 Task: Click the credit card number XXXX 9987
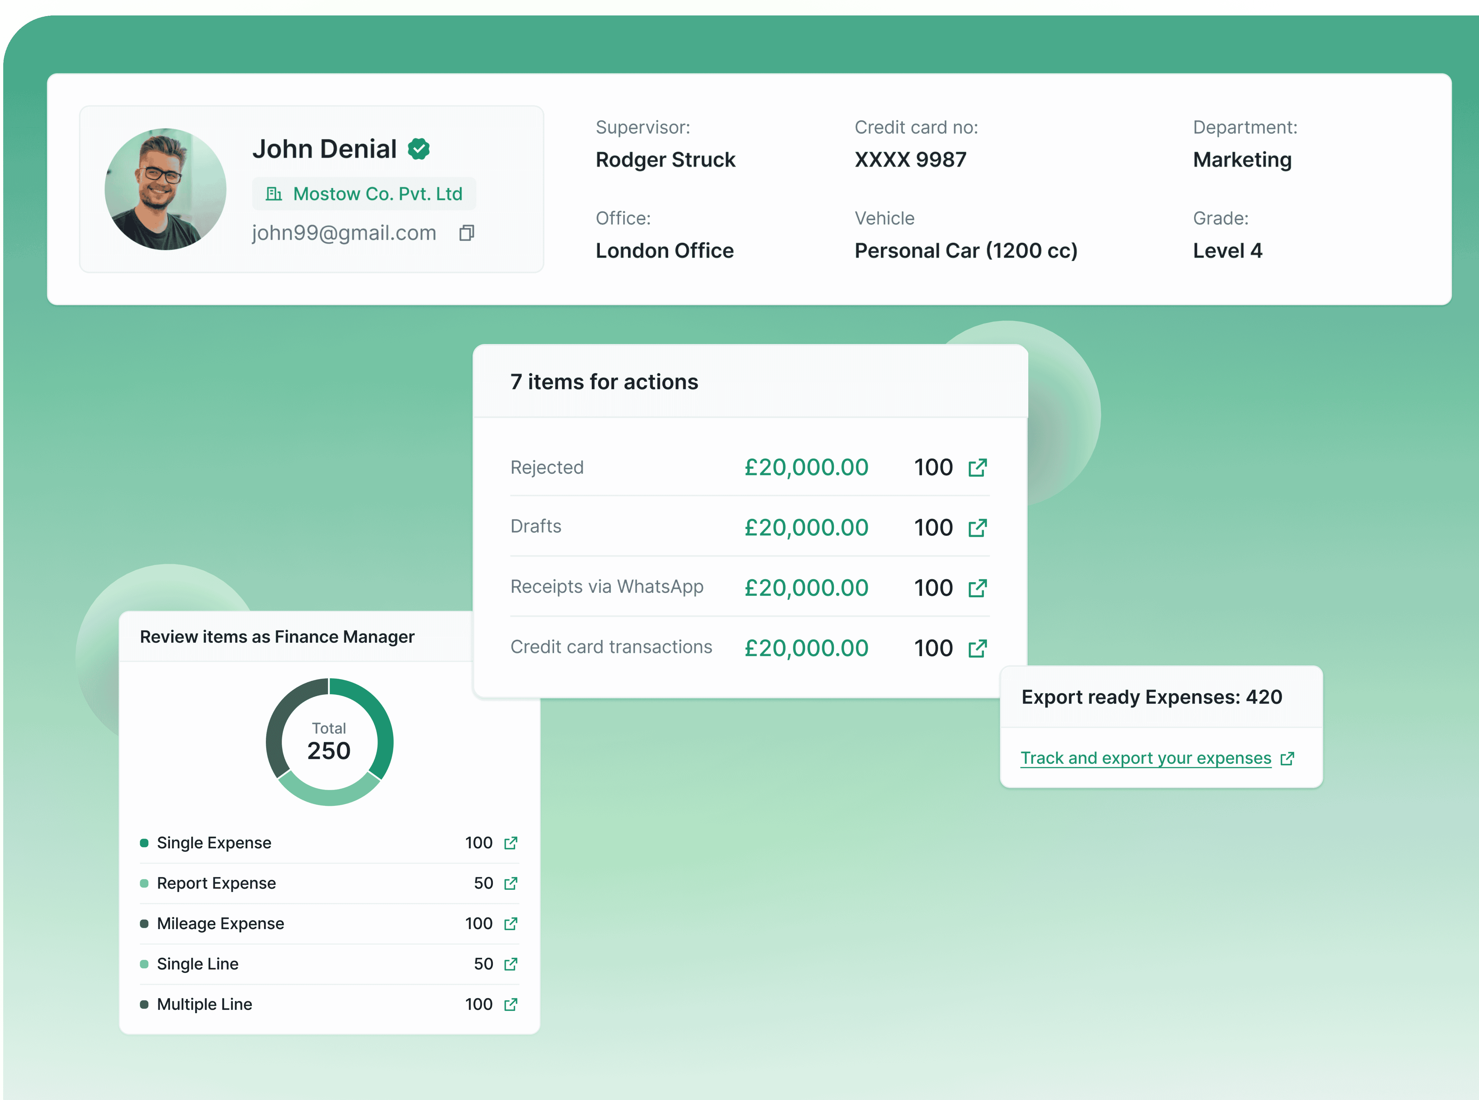910,160
